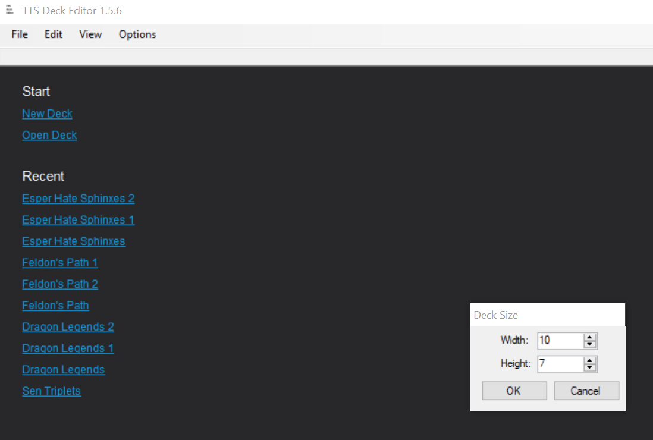Viewport: 653px width, 440px height.
Task: Increase the Width value with up arrow
Action: [x=590, y=337]
